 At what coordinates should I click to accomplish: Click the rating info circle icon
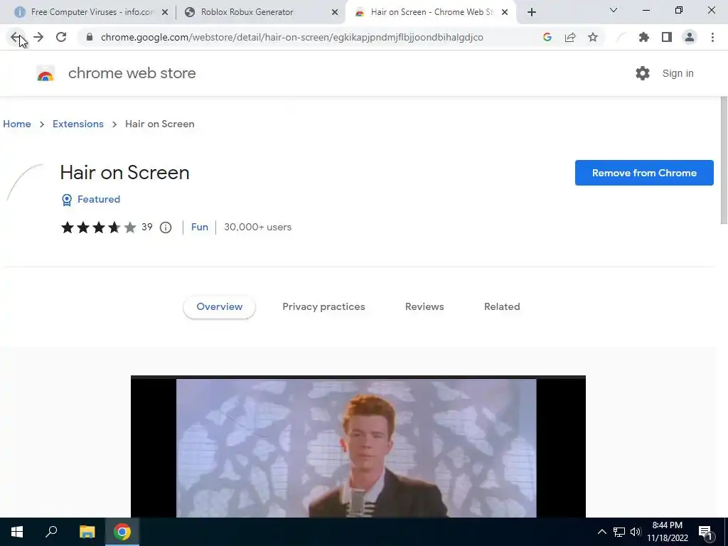[x=166, y=227]
